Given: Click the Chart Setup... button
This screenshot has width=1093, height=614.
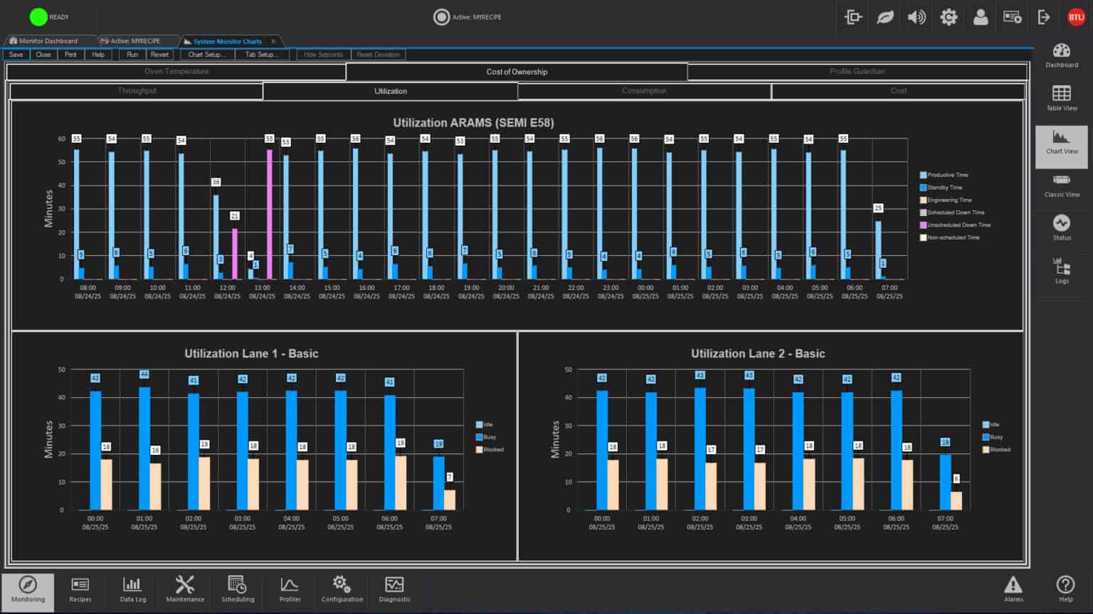Looking at the screenshot, I should pos(206,55).
